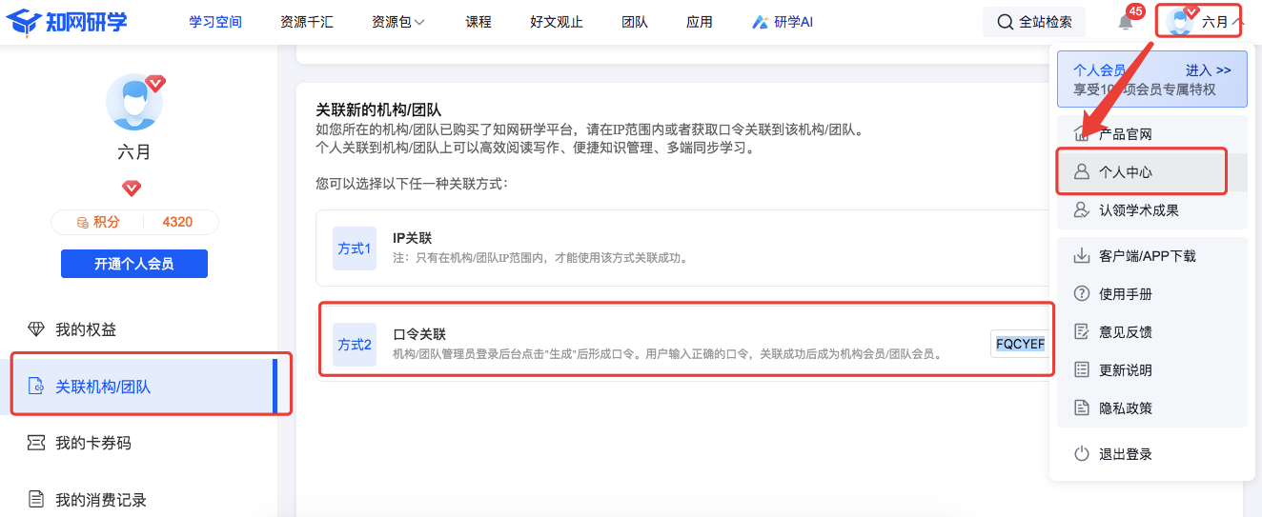
Task: Open 客户端/APP下载 download option
Action: tap(1147, 256)
